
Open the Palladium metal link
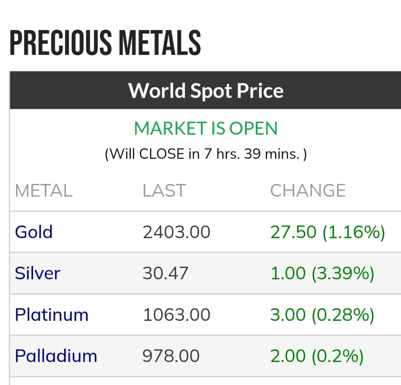(x=56, y=356)
